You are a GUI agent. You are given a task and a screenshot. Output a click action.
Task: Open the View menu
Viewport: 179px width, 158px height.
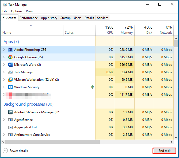[x=29, y=11]
